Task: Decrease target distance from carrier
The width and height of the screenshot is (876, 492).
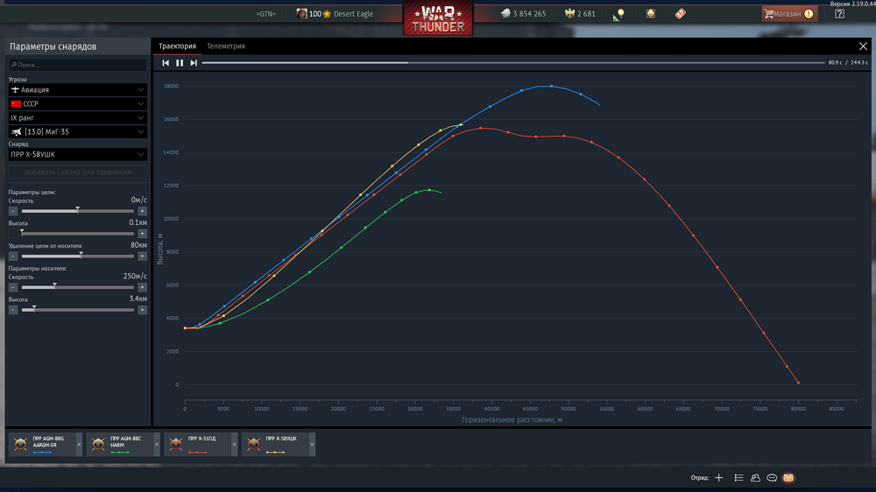Action: pos(13,257)
